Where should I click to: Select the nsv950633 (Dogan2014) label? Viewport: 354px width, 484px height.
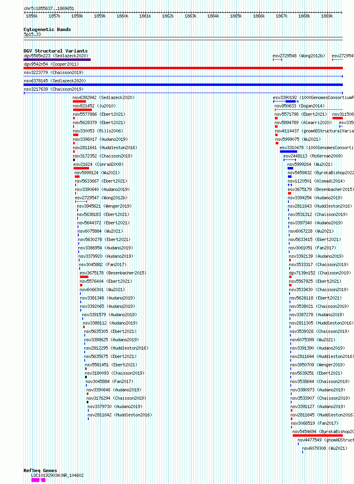300,106
